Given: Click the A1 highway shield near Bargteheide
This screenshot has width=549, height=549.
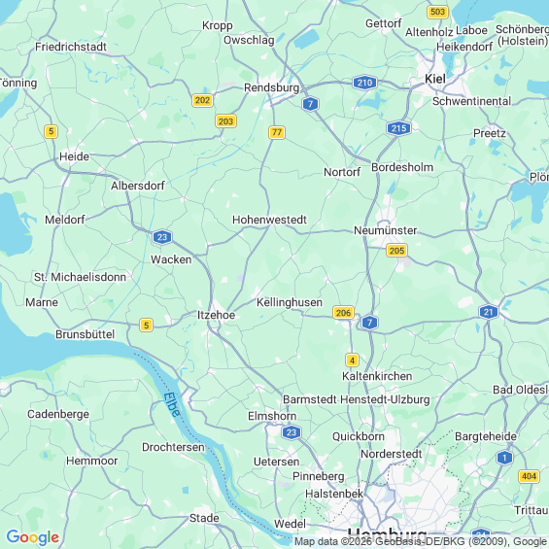Looking at the screenshot, I should [x=504, y=458].
